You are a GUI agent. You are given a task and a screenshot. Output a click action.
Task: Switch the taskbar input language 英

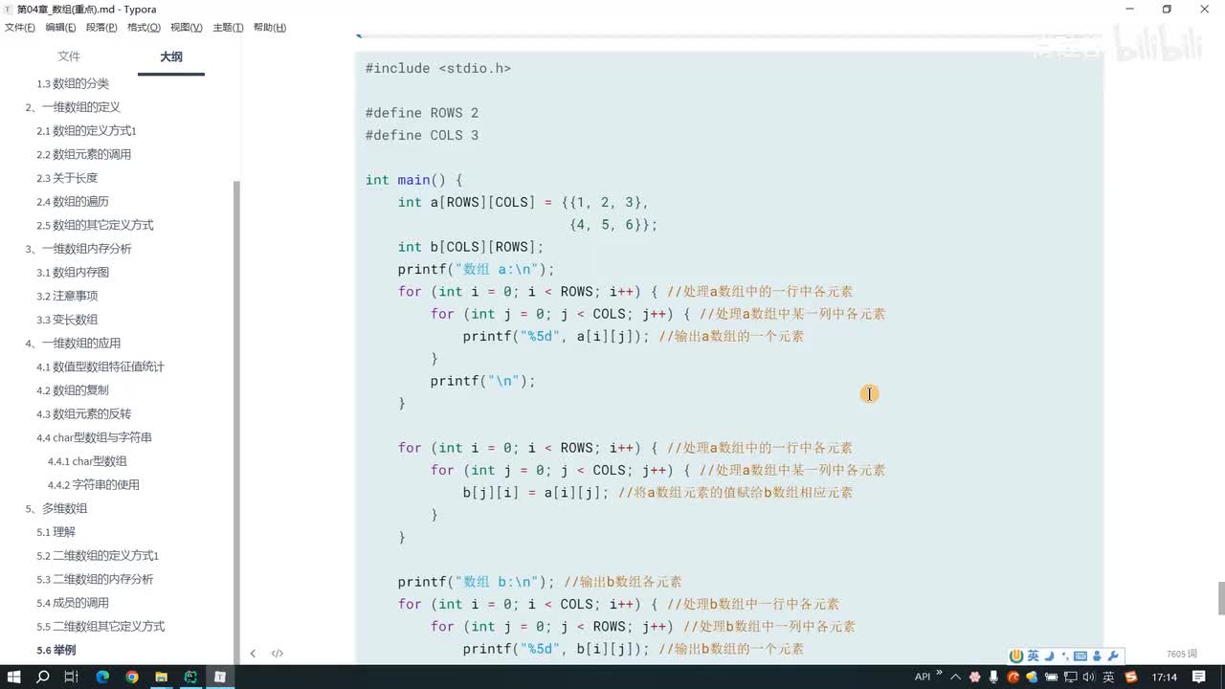point(1108,677)
